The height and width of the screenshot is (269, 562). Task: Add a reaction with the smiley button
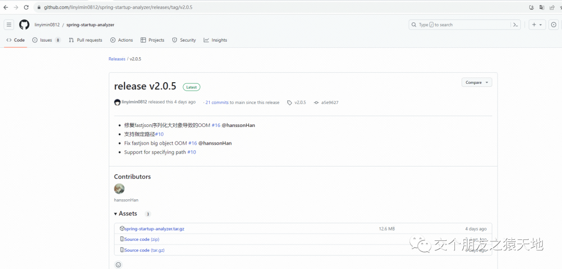click(x=118, y=265)
